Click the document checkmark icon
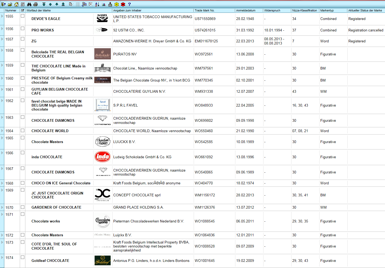The image size is (385, 268). coord(71,4)
